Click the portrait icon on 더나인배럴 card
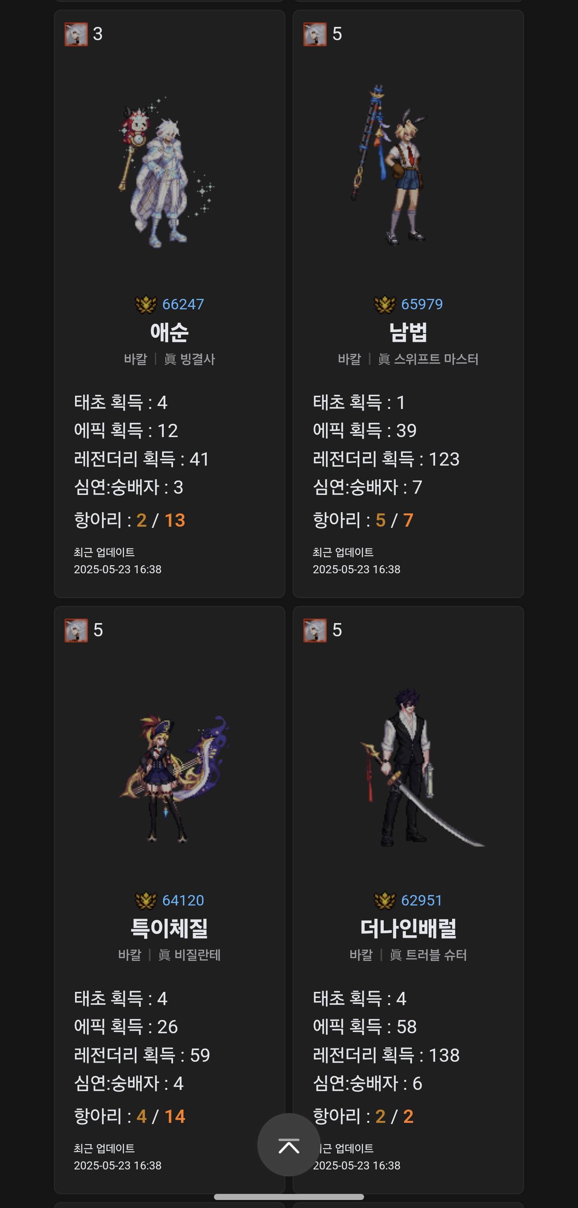The height and width of the screenshot is (1208, 578). pyautogui.click(x=315, y=630)
